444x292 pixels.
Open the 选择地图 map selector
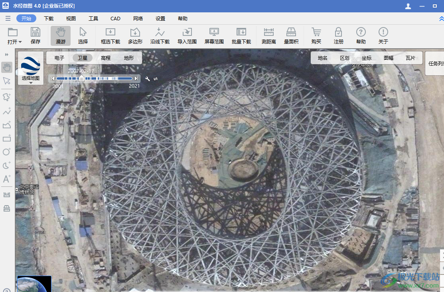coord(31,68)
